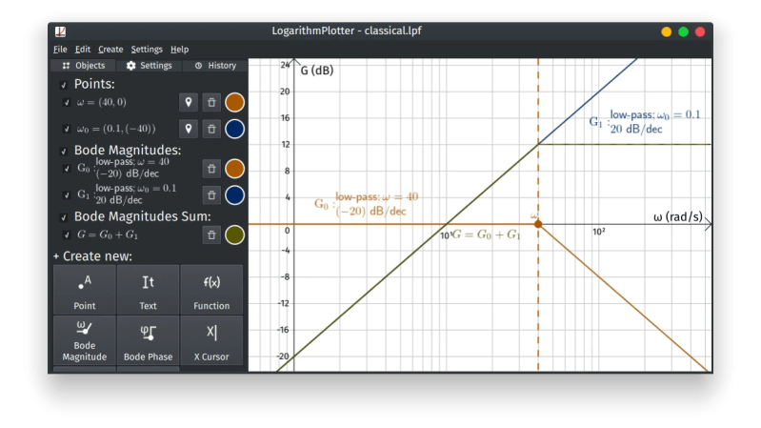This screenshot has width=761, height=428.
Task: Click the G₀ label on the plot
Action: (x=367, y=204)
